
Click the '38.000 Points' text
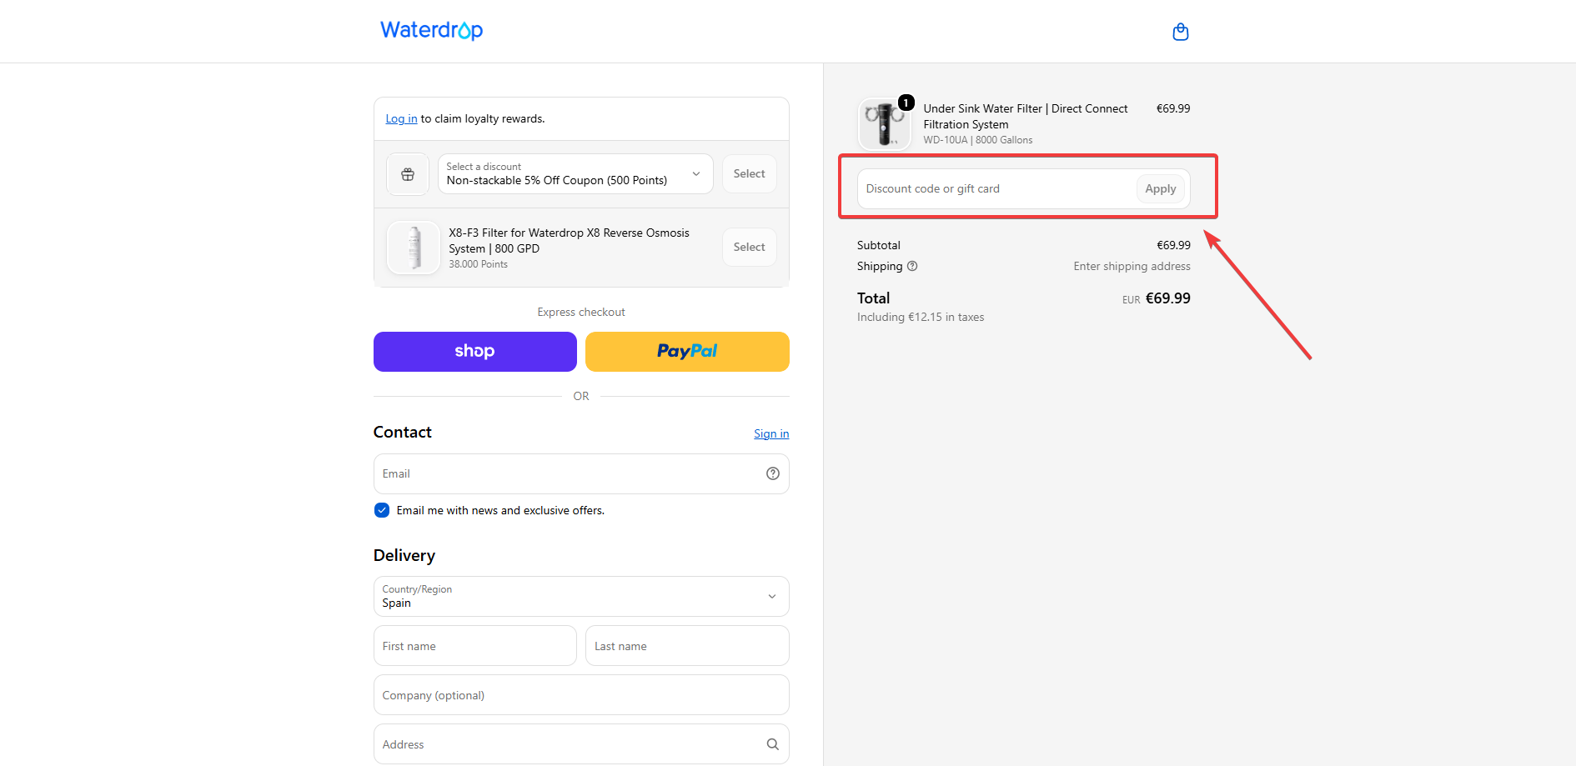(x=478, y=264)
